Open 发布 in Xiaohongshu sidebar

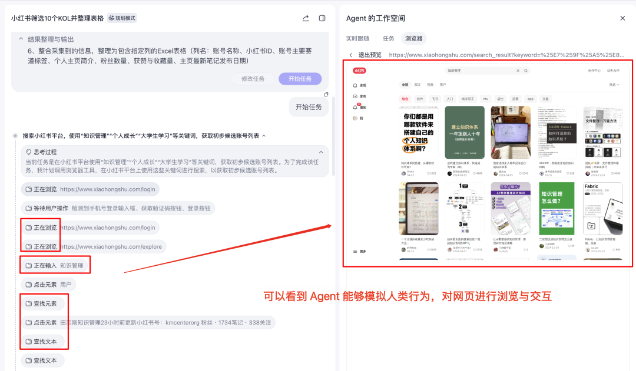coord(360,96)
